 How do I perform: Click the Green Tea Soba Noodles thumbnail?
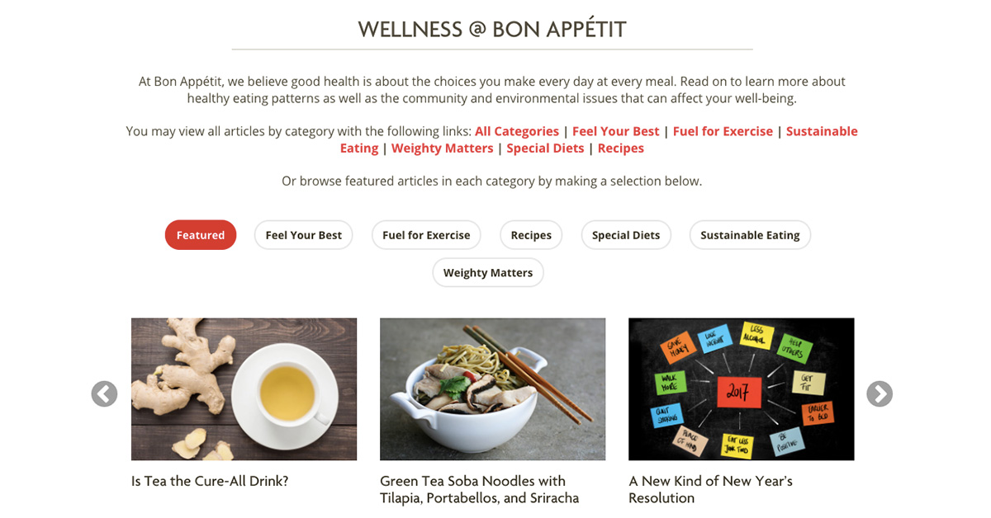tap(492, 388)
